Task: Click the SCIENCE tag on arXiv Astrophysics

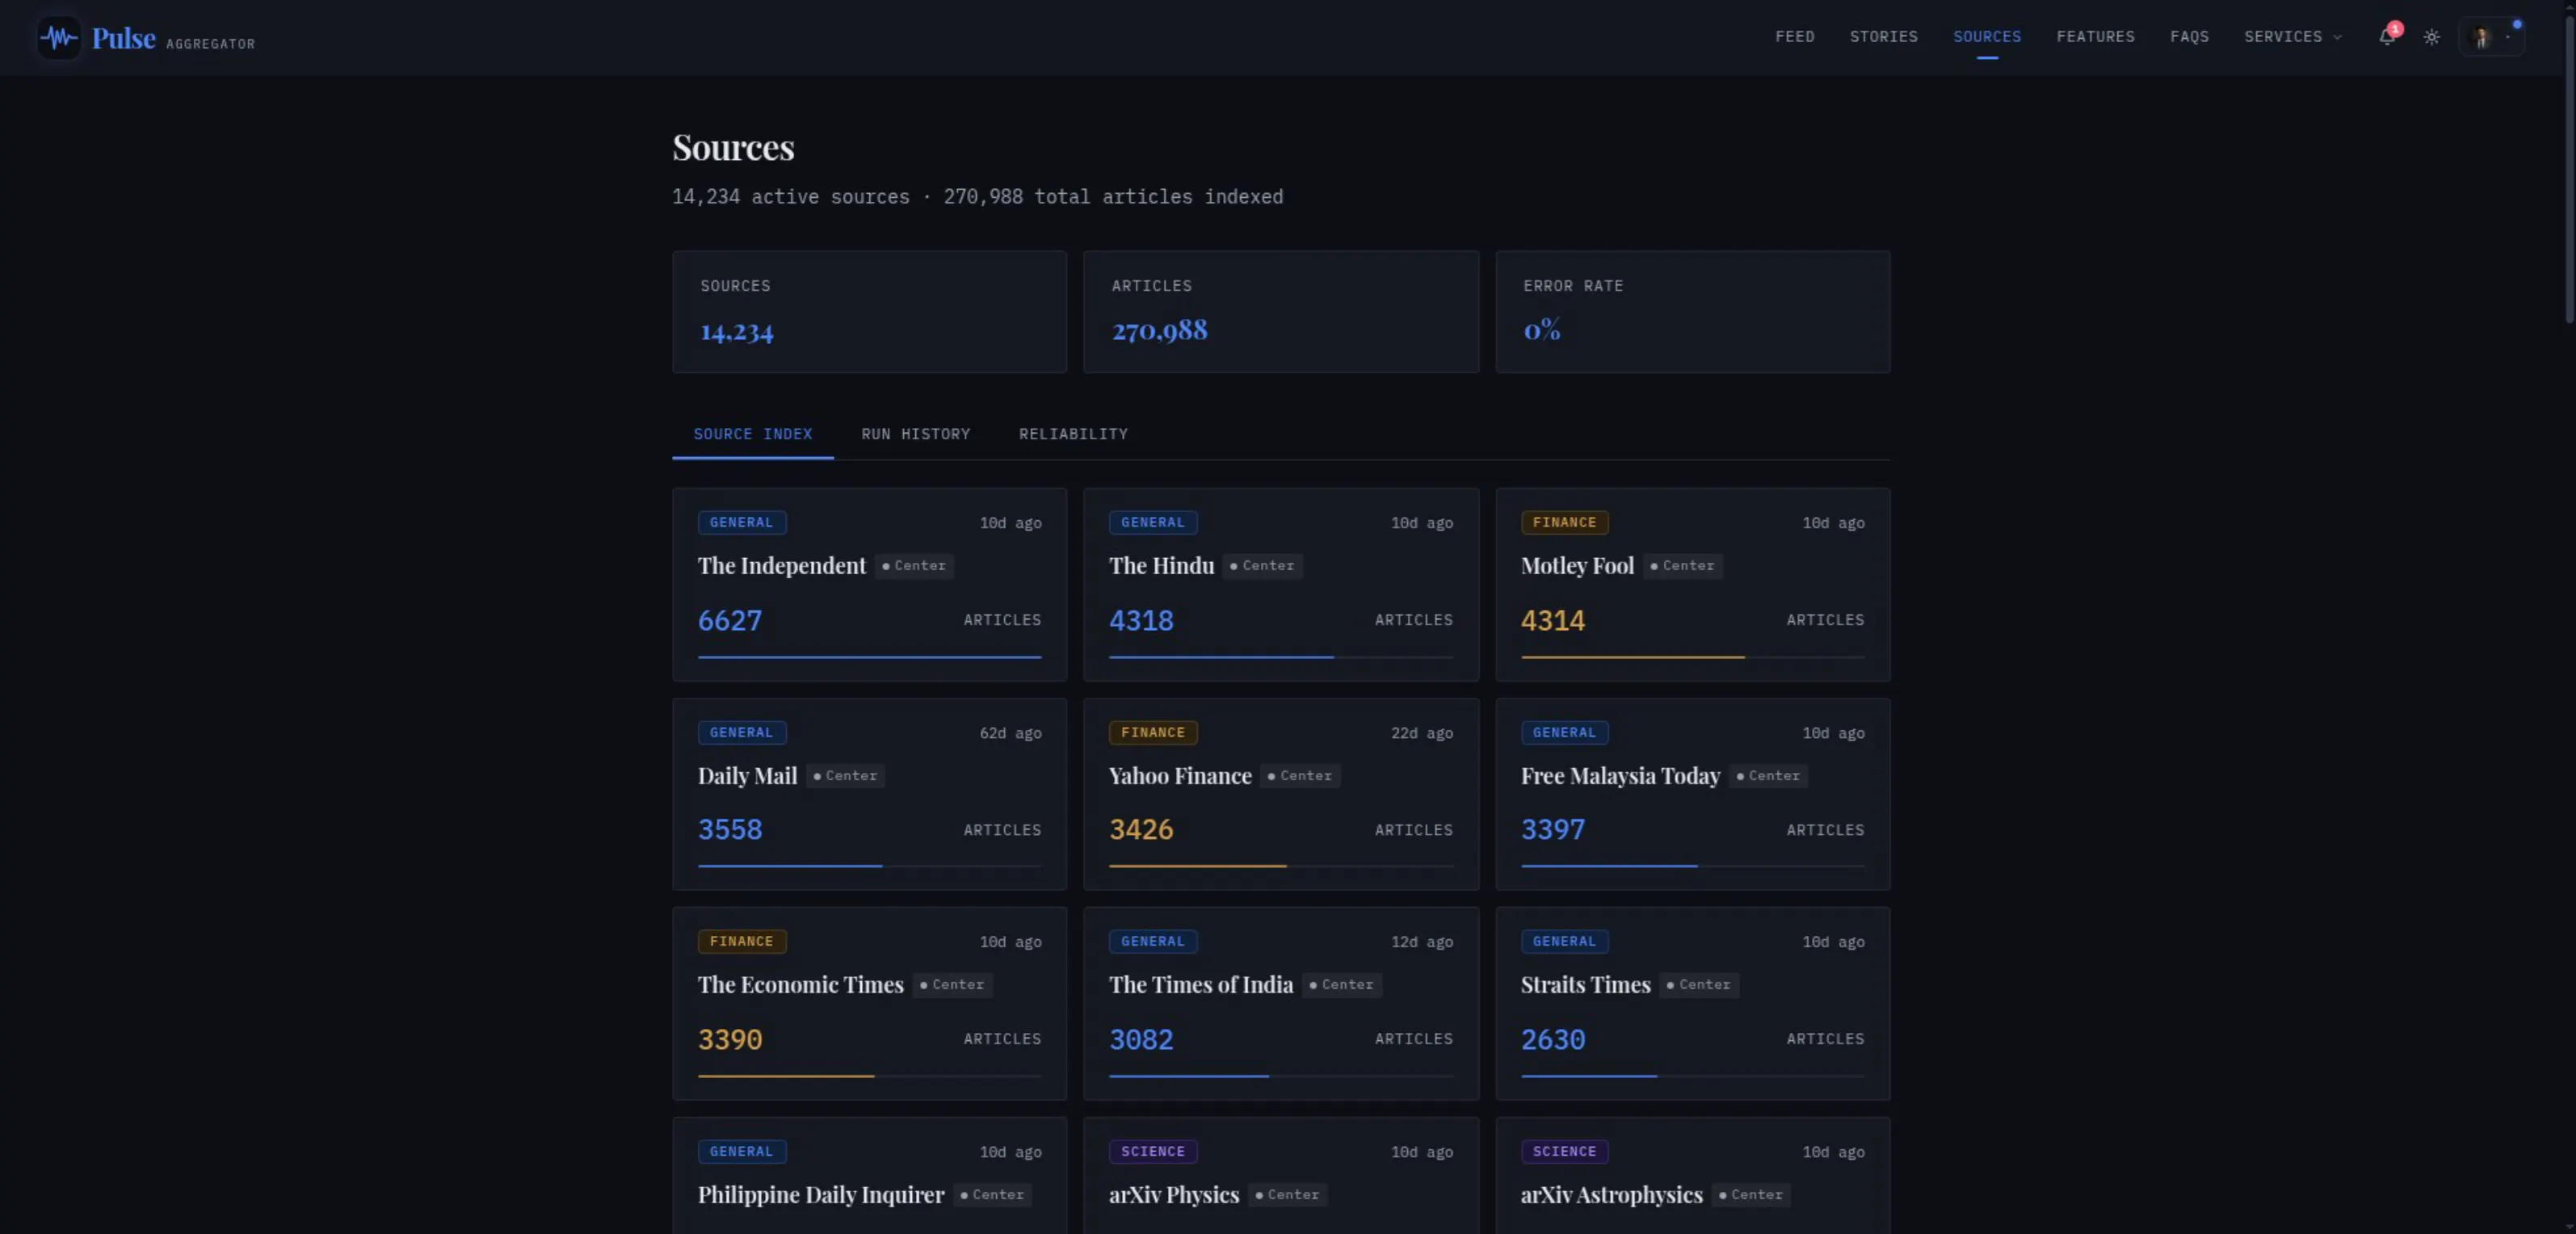Action: click(1564, 1151)
